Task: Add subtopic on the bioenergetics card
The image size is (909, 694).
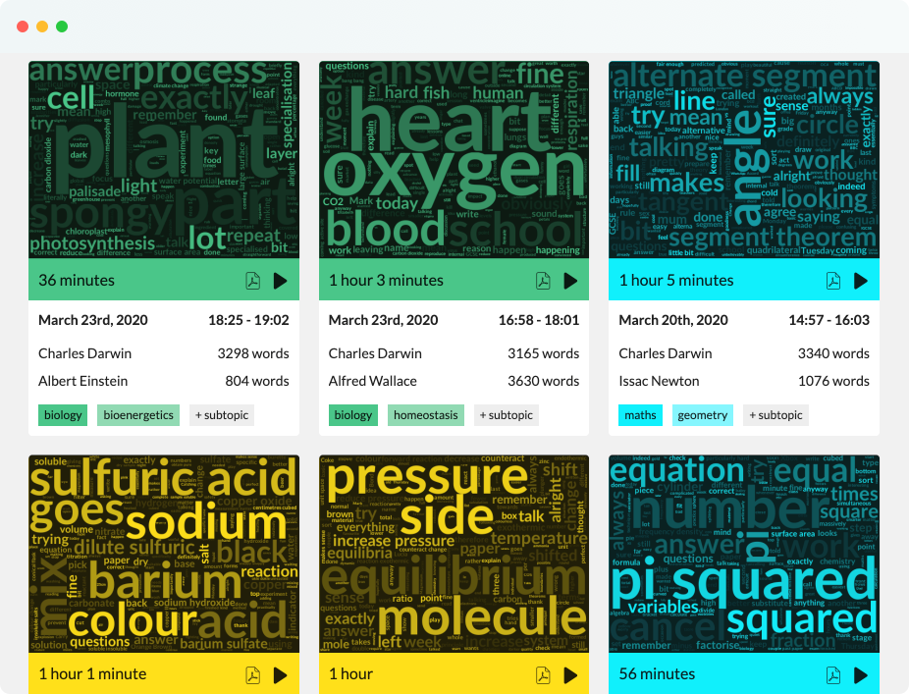Action: point(222,415)
